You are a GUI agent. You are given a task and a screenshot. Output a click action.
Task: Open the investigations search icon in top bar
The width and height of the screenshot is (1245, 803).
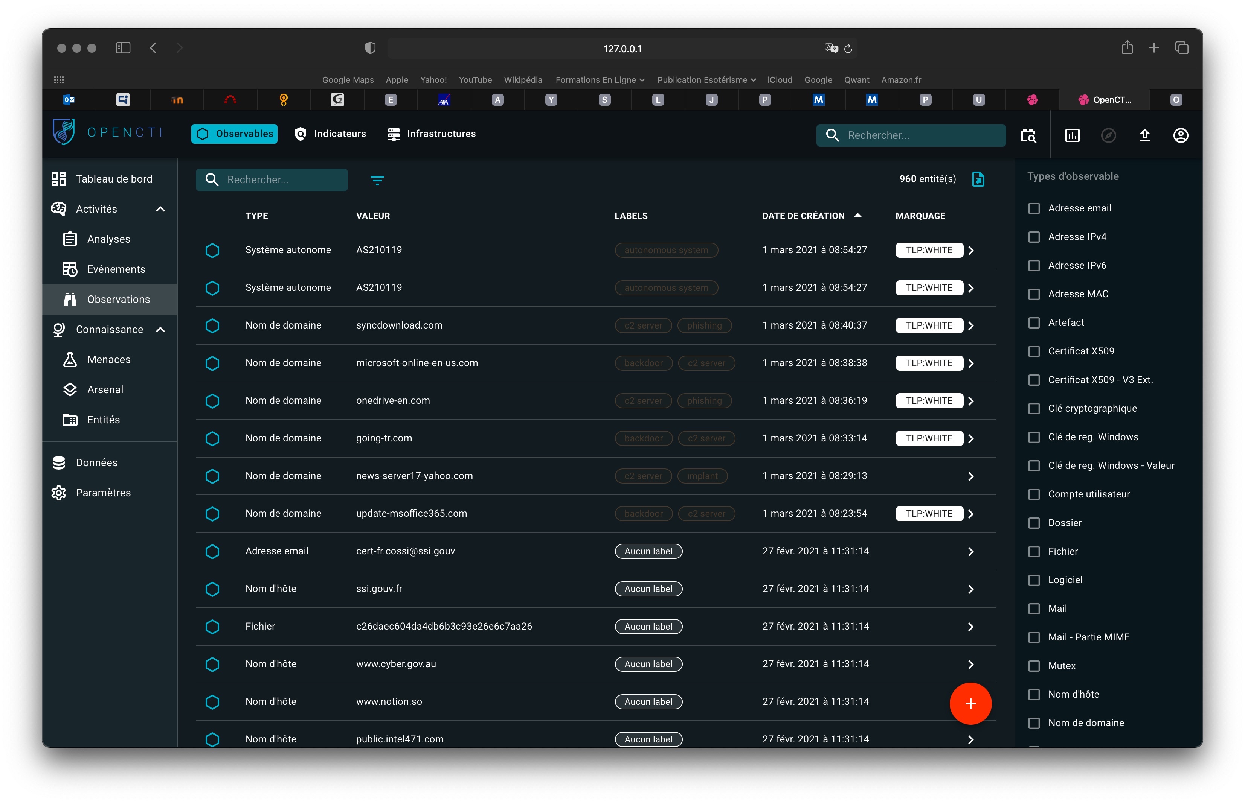1028,135
